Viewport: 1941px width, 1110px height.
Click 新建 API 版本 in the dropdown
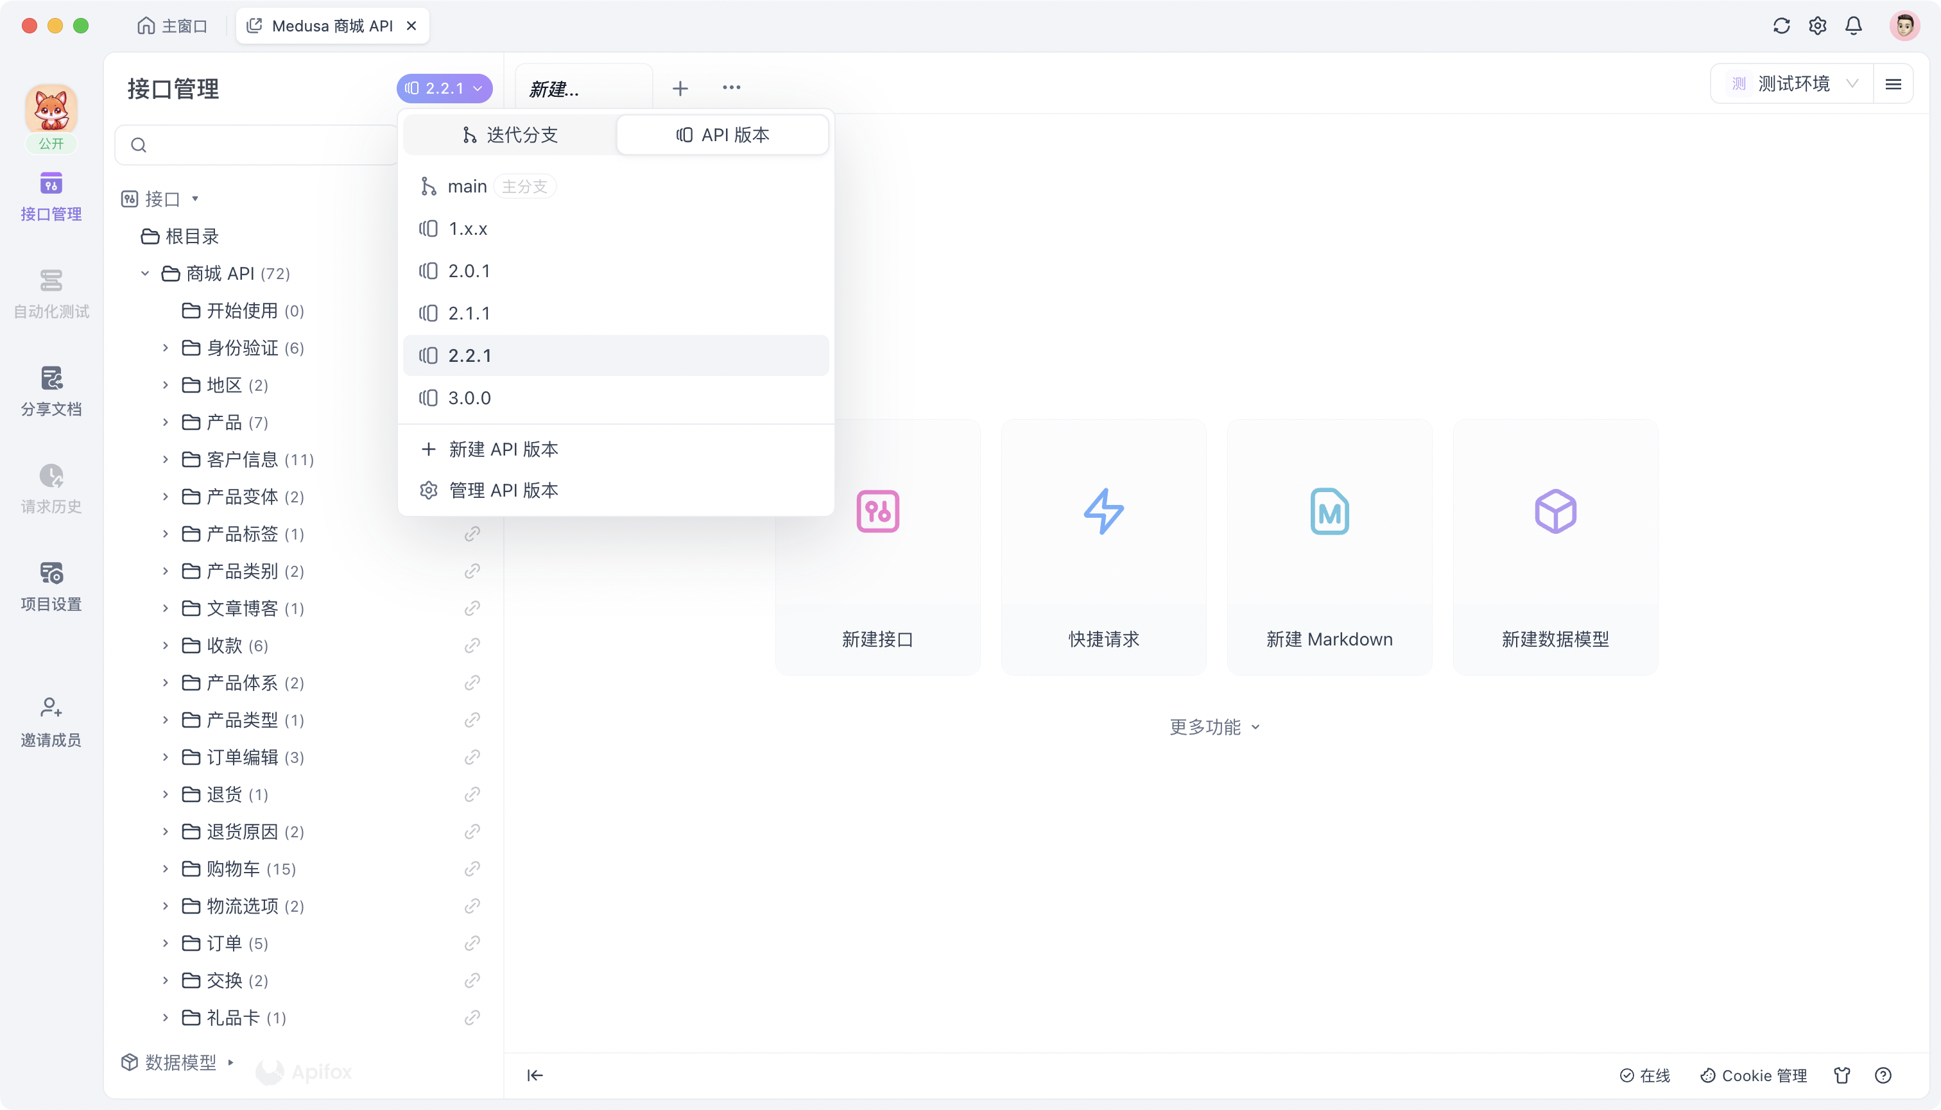503,449
